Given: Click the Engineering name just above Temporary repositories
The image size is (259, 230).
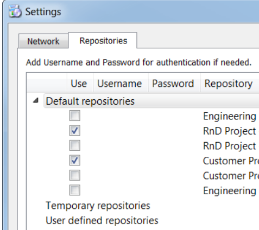Looking at the screenshot, I should 230,191.
